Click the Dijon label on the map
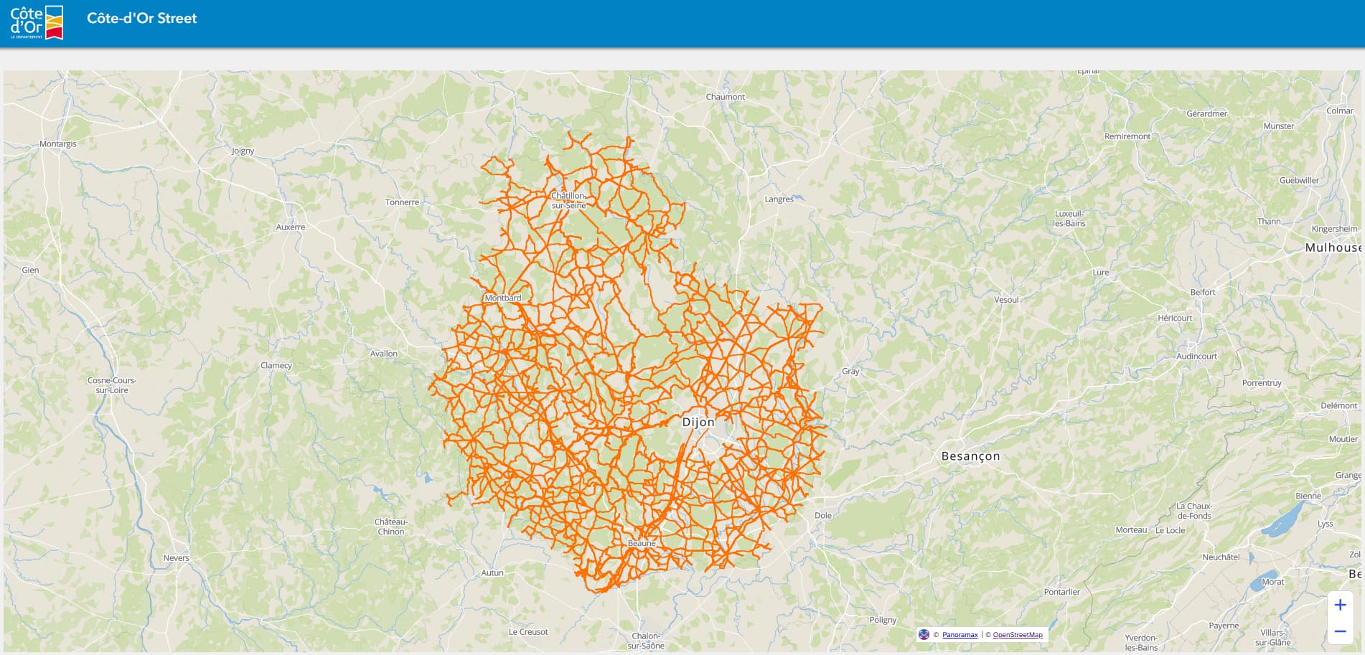Viewport: 1365px width, 655px height. click(x=698, y=423)
